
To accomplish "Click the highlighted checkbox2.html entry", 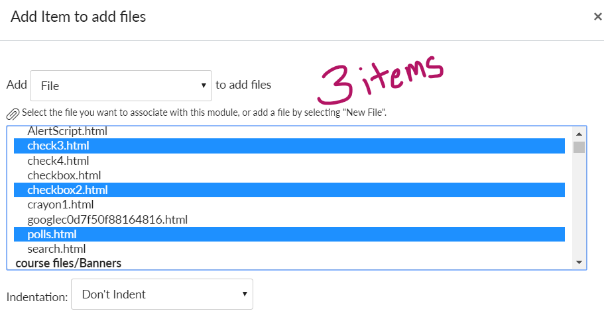I will pyautogui.click(x=67, y=191).
